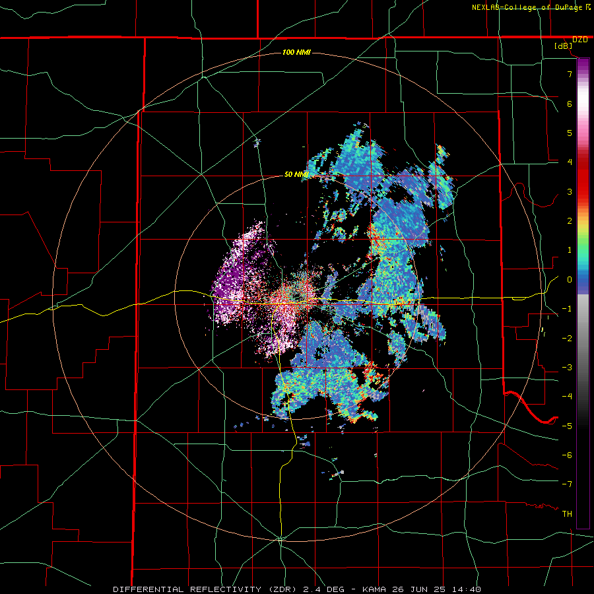Click the ZDR color scale bar
The width and height of the screenshot is (594, 594).
tap(583, 293)
